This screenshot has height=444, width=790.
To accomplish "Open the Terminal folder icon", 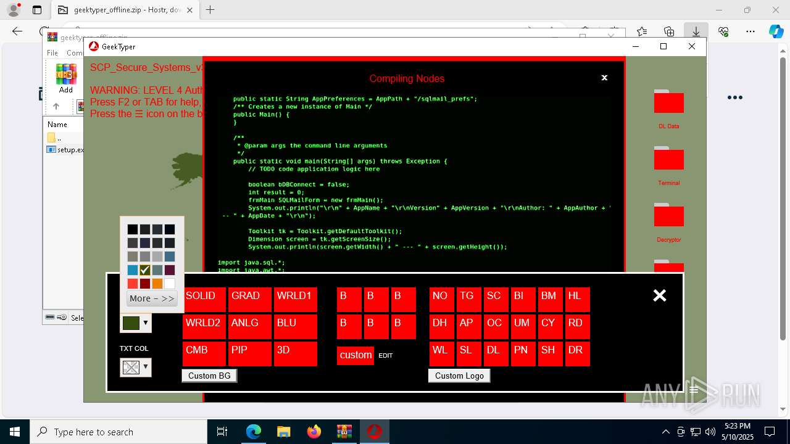I will click(x=669, y=158).
